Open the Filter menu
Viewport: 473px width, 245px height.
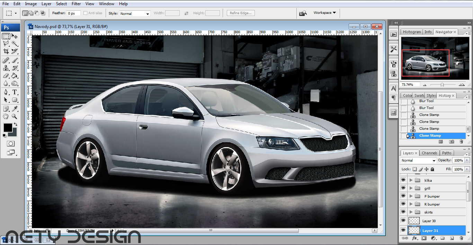pos(76,4)
